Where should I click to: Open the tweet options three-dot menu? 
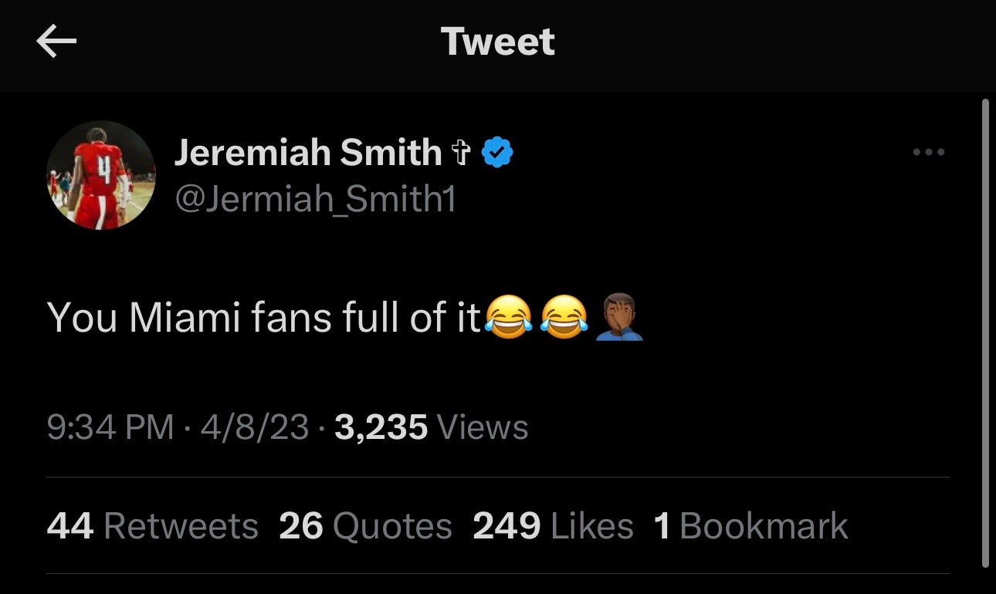click(929, 152)
